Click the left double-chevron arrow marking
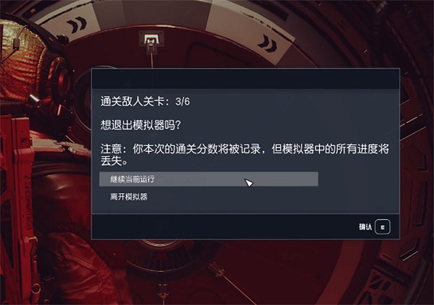 77,25
